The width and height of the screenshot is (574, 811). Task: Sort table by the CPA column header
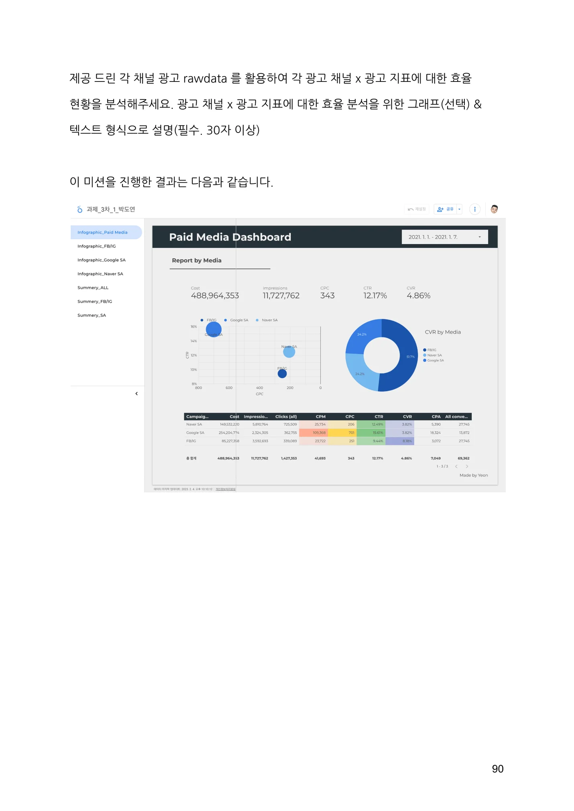pos(436,417)
